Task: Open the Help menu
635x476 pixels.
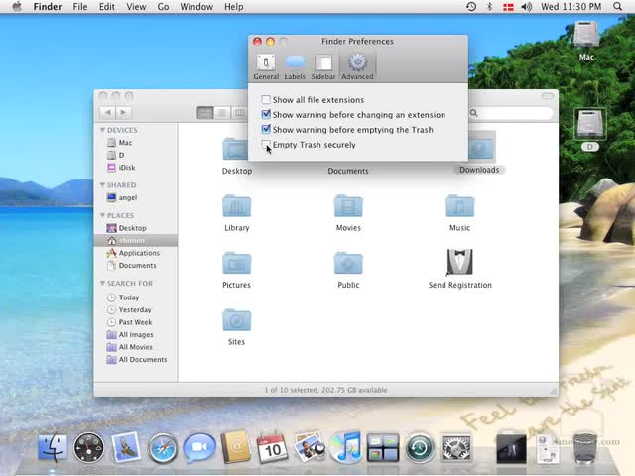Action: [234, 7]
